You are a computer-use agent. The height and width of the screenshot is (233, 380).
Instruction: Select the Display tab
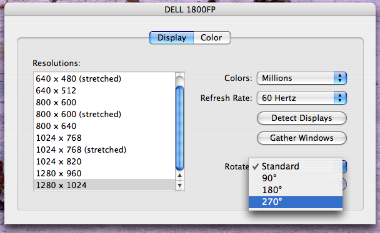click(x=172, y=37)
